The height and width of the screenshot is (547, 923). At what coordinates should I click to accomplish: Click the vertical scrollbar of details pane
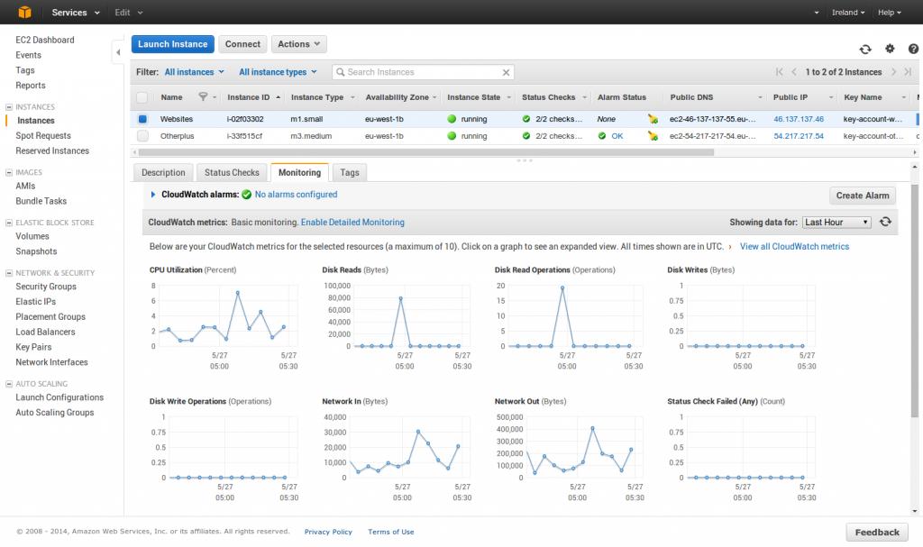pyautogui.click(x=914, y=300)
